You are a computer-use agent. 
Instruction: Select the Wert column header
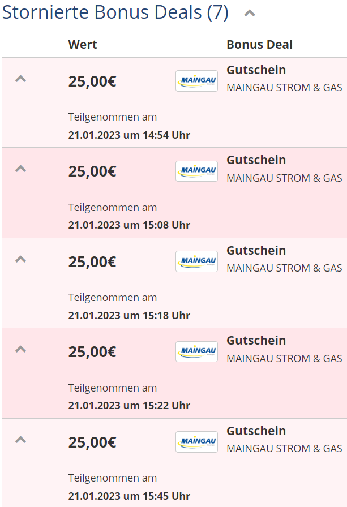(83, 45)
